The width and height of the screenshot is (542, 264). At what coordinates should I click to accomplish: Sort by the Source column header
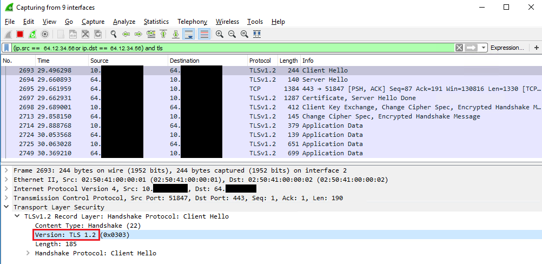coord(128,61)
